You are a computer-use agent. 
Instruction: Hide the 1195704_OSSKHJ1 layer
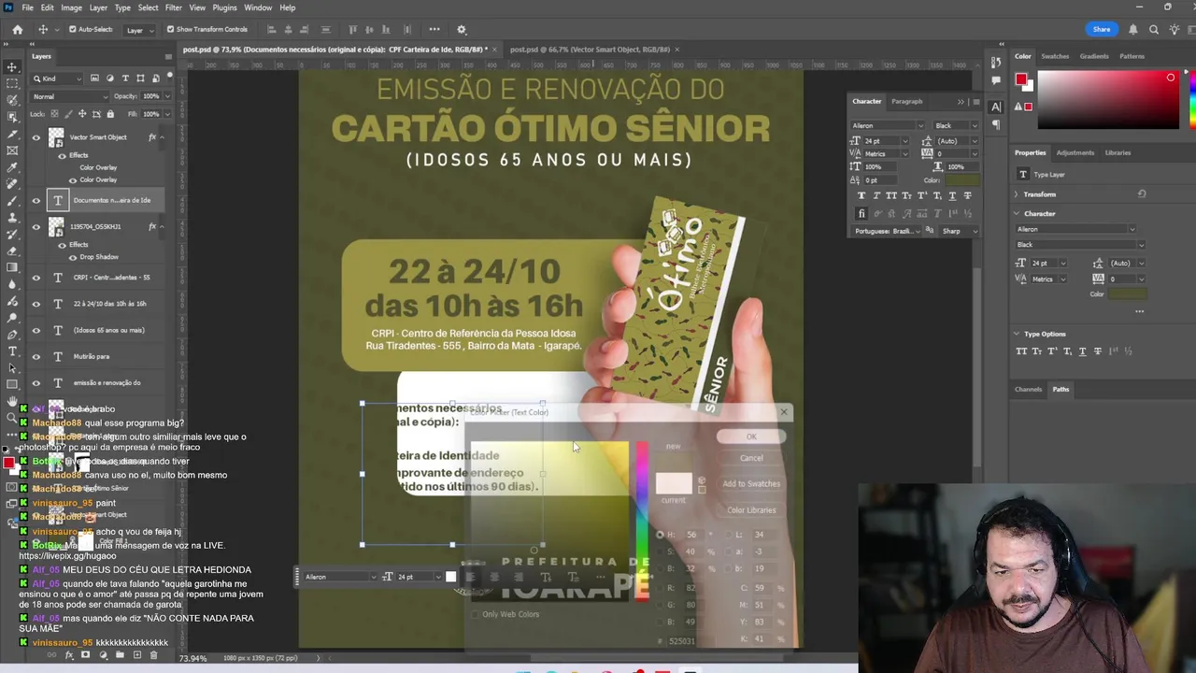36,226
